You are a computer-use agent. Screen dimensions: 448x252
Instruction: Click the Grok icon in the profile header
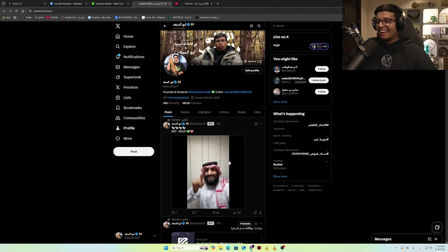(251, 26)
